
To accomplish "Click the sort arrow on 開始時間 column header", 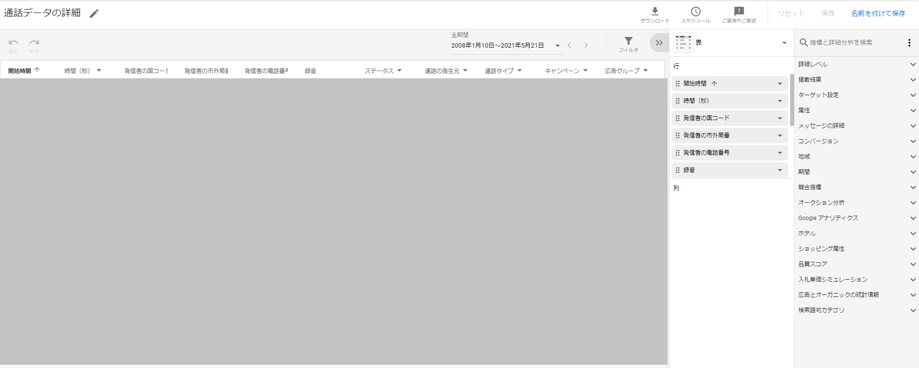I will (37, 70).
